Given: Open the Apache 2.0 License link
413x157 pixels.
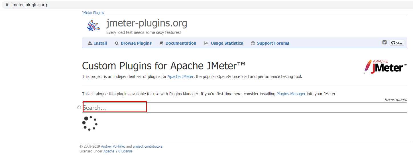Looking at the screenshot, I should click(x=118, y=151).
